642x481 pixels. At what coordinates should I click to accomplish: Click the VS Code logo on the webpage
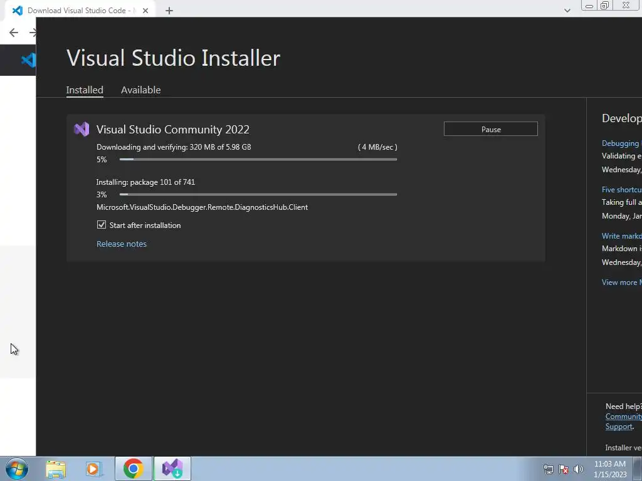click(x=28, y=61)
